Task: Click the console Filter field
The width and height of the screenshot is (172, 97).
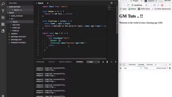Action: click(149, 68)
